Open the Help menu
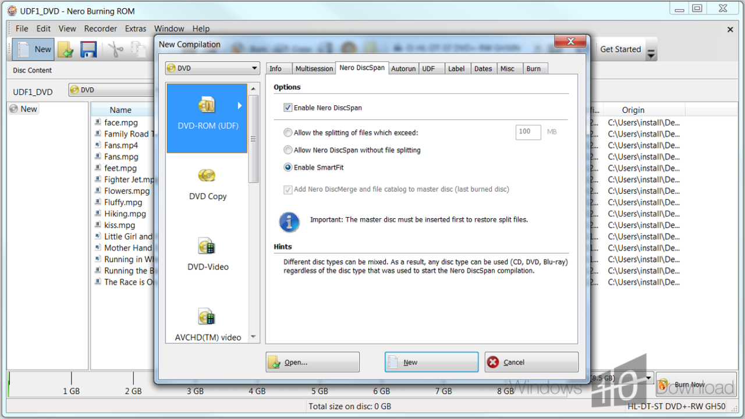745x419 pixels. click(201, 29)
